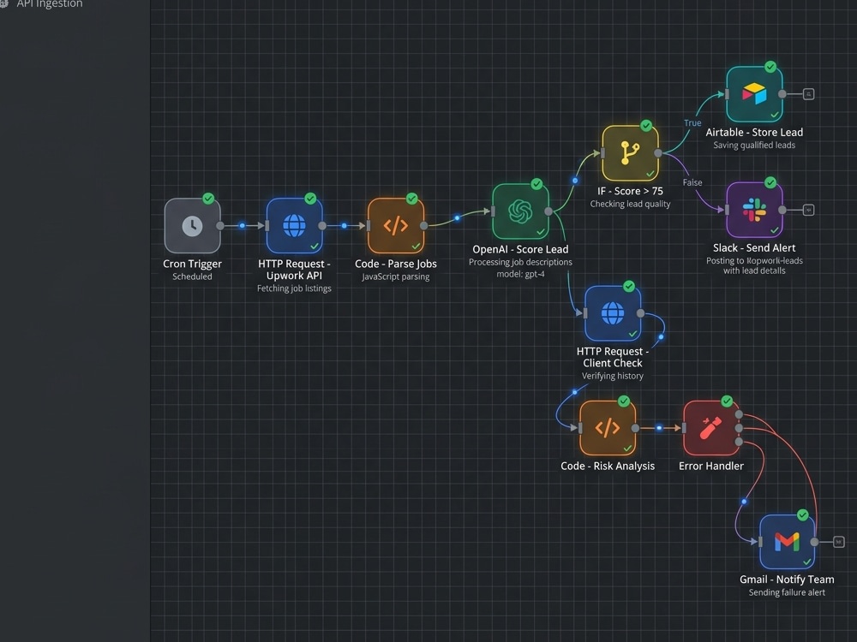Select the Cron Trigger clock node

(x=192, y=225)
